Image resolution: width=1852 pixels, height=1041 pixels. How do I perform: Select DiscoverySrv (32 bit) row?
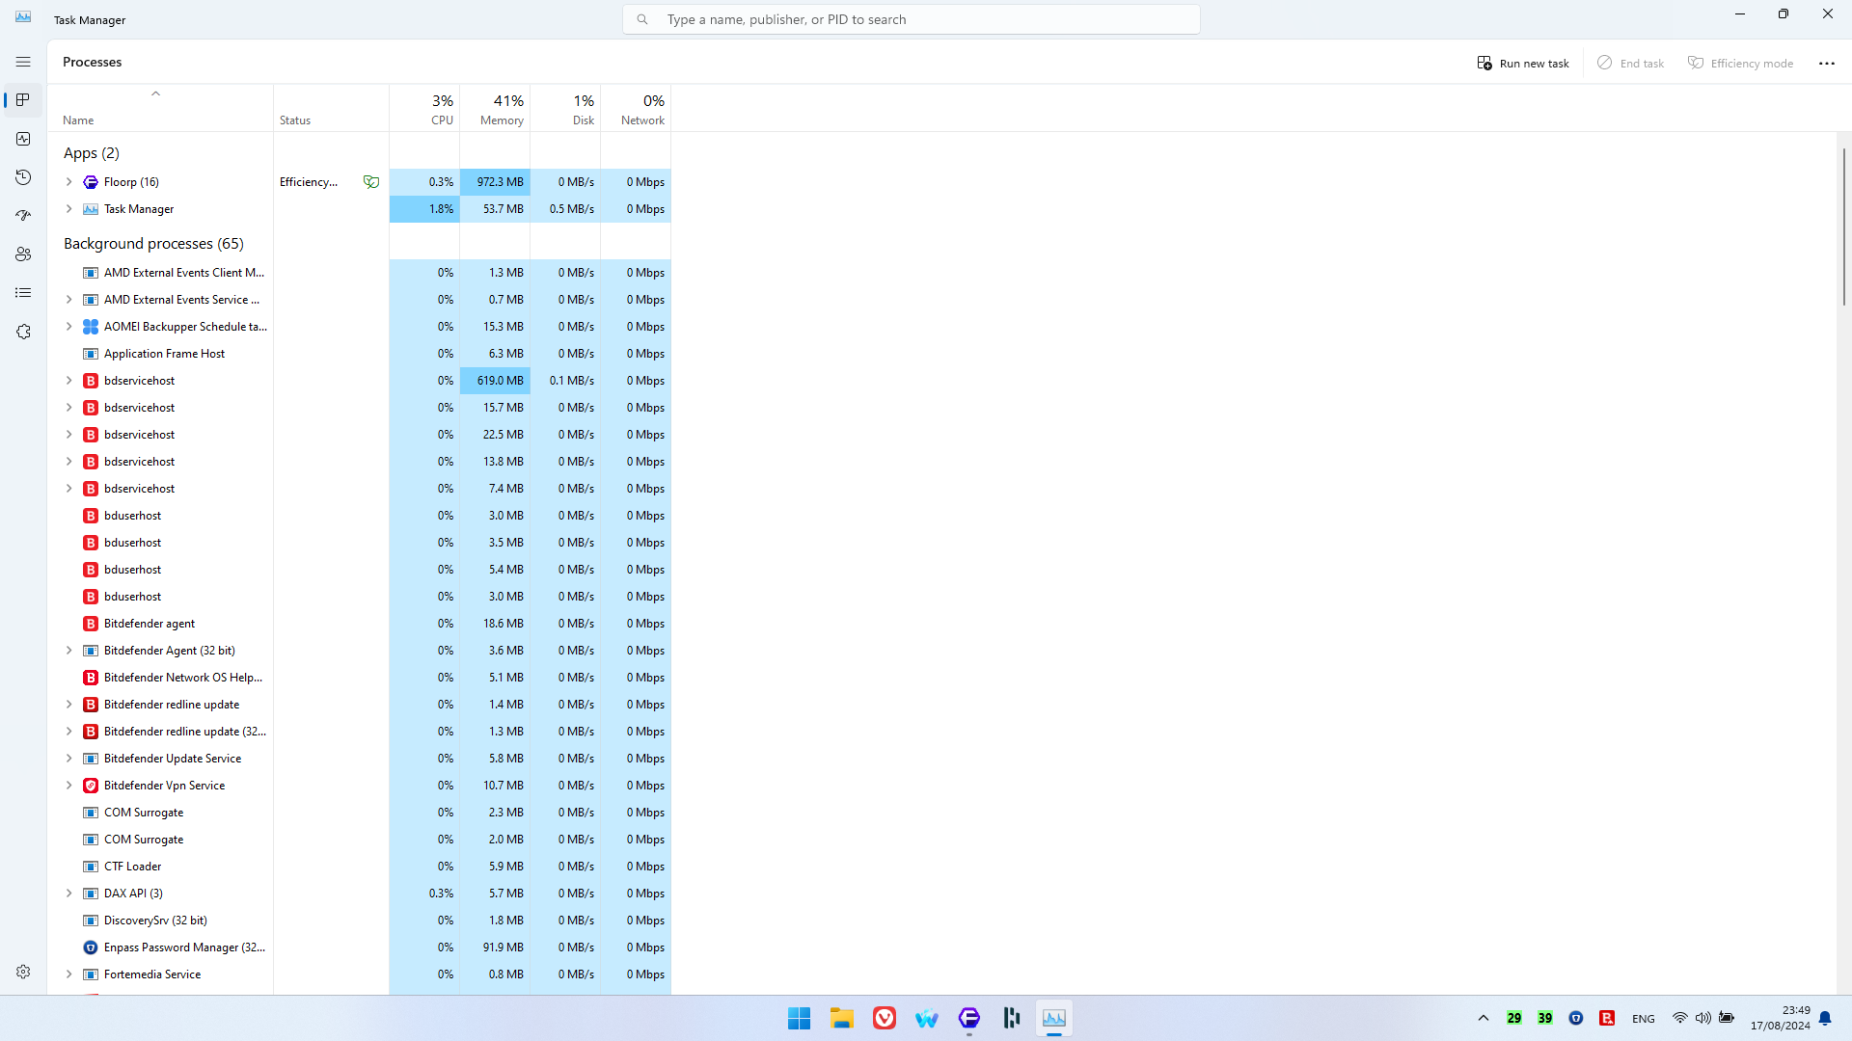click(x=359, y=921)
